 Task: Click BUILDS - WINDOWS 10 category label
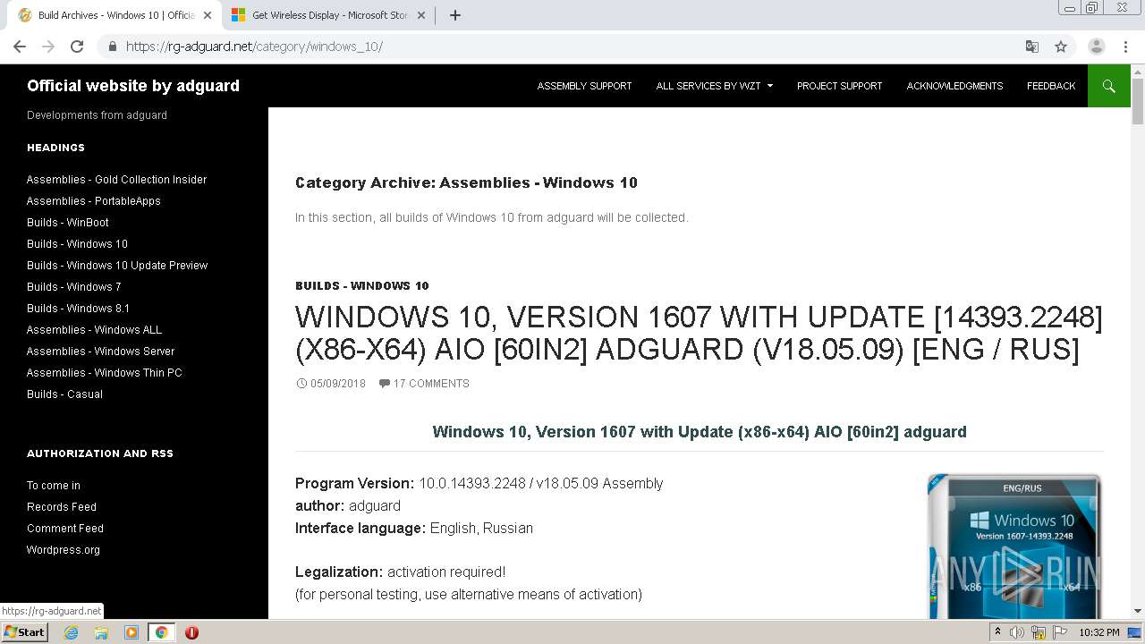(x=362, y=286)
